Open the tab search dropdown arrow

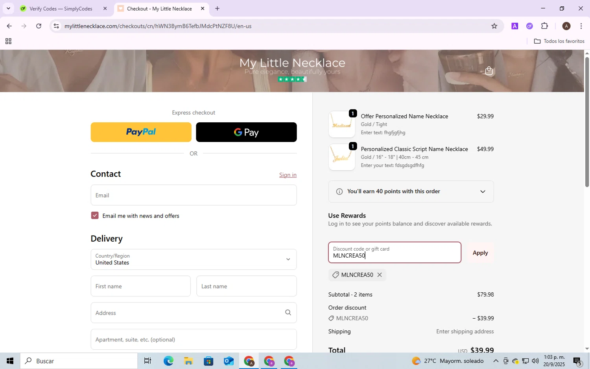tap(8, 8)
